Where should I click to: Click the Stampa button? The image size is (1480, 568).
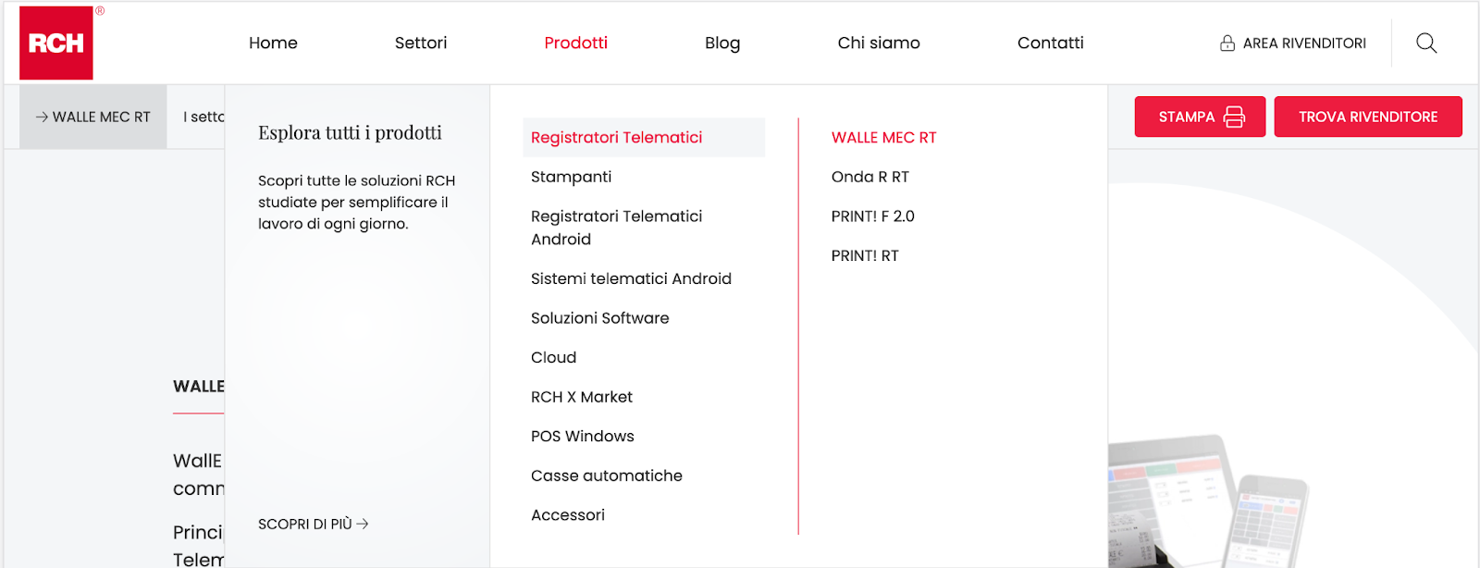1200,117
